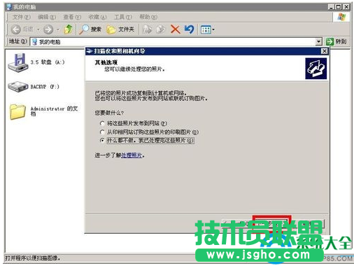Open the Help (帮助) menu
This screenshot has width=354, height=266.
point(148,17)
